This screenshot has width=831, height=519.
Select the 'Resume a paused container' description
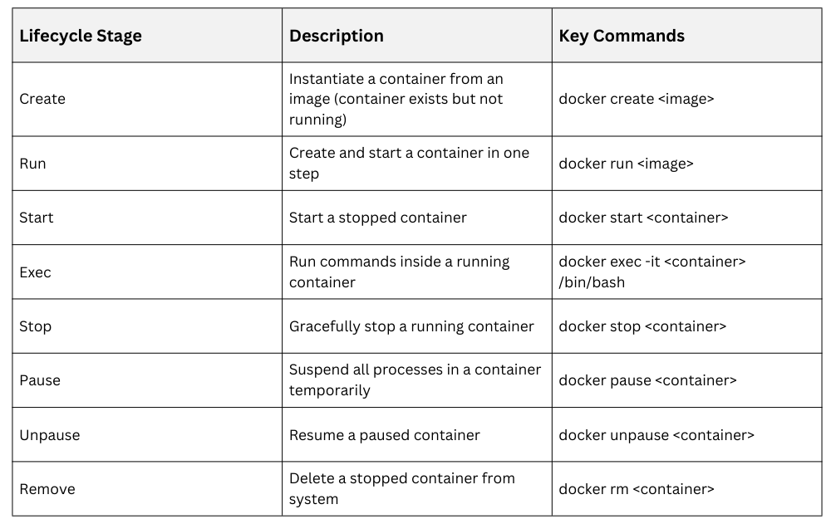(x=385, y=435)
